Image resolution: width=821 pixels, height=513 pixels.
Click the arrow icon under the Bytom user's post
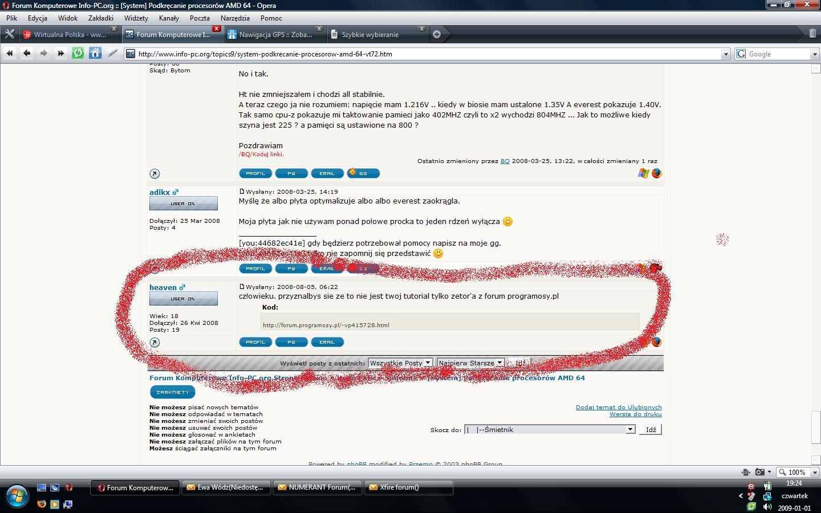[155, 174]
